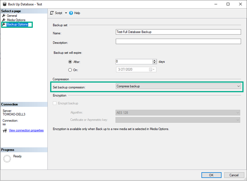247x181 pixels.
Task: Click the General page wrench icon
Action: point(4,15)
